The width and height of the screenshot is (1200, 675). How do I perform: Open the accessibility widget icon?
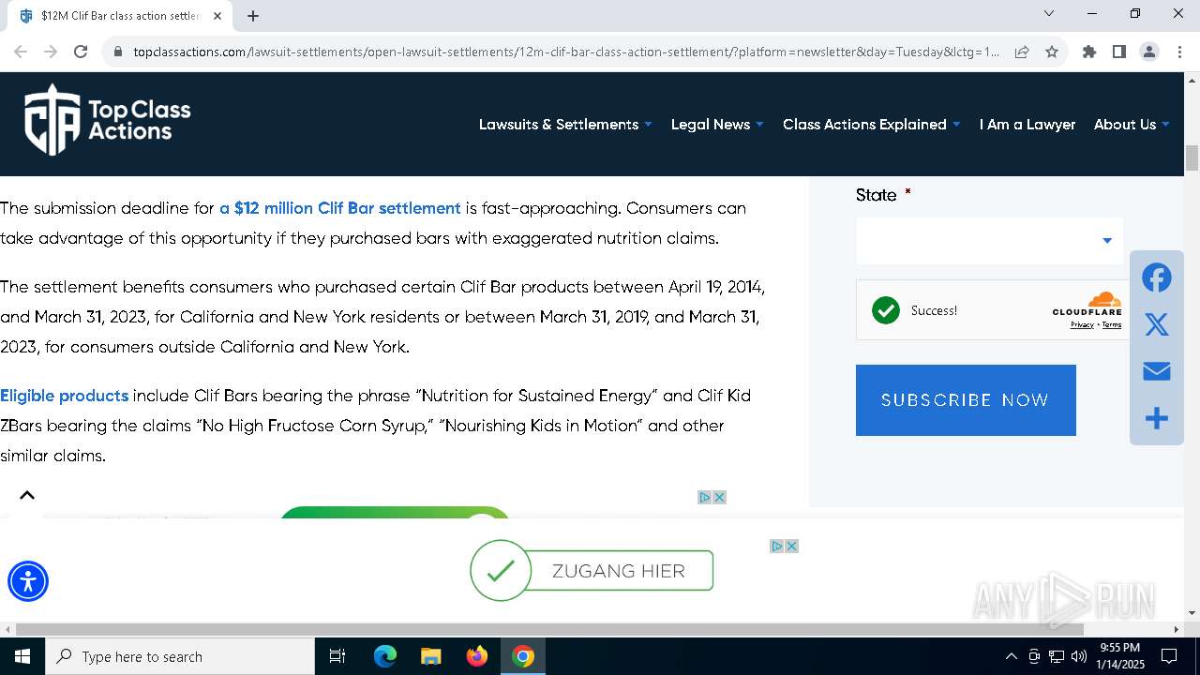28,581
